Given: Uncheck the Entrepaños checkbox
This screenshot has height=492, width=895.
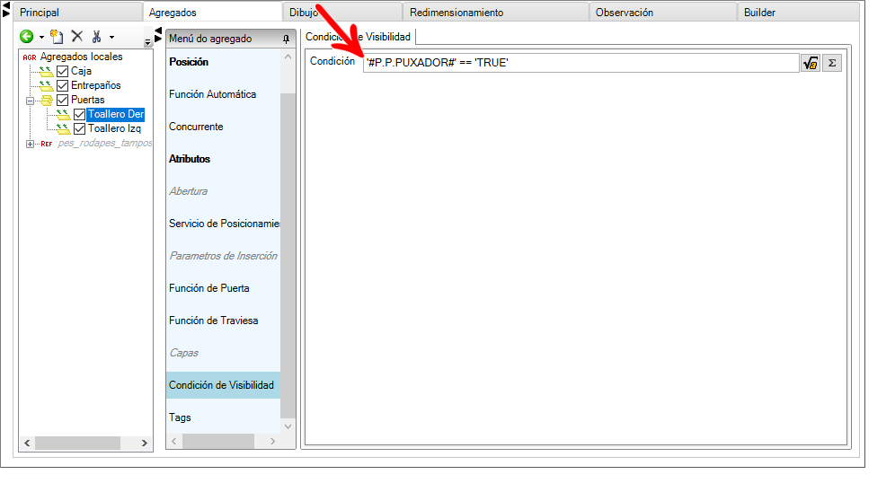Looking at the screenshot, I should (63, 85).
